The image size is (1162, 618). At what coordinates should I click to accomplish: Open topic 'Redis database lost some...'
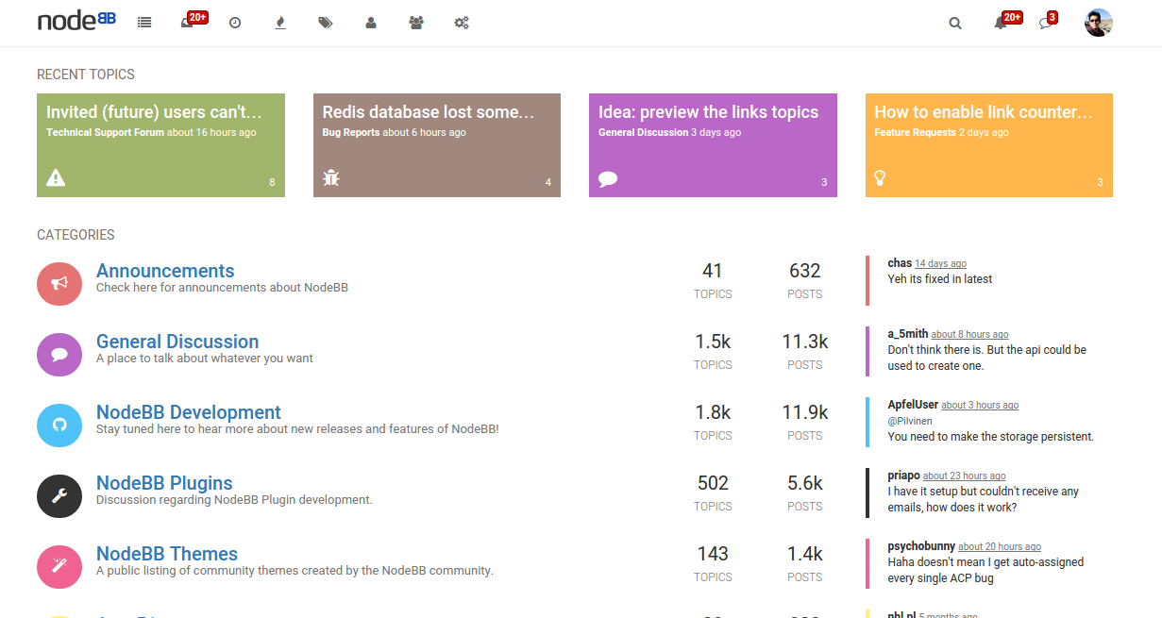coord(429,112)
